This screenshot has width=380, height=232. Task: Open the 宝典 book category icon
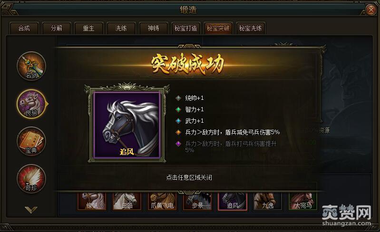[31, 141]
